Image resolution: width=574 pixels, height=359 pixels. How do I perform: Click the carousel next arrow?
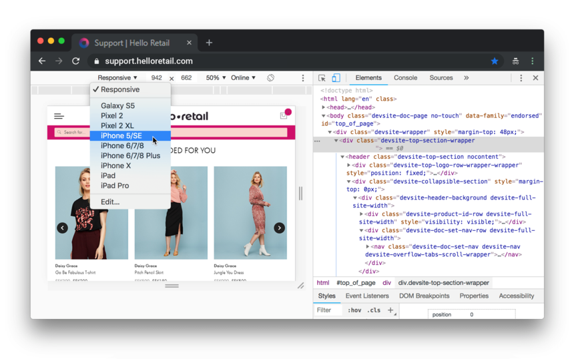pyautogui.click(x=280, y=228)
